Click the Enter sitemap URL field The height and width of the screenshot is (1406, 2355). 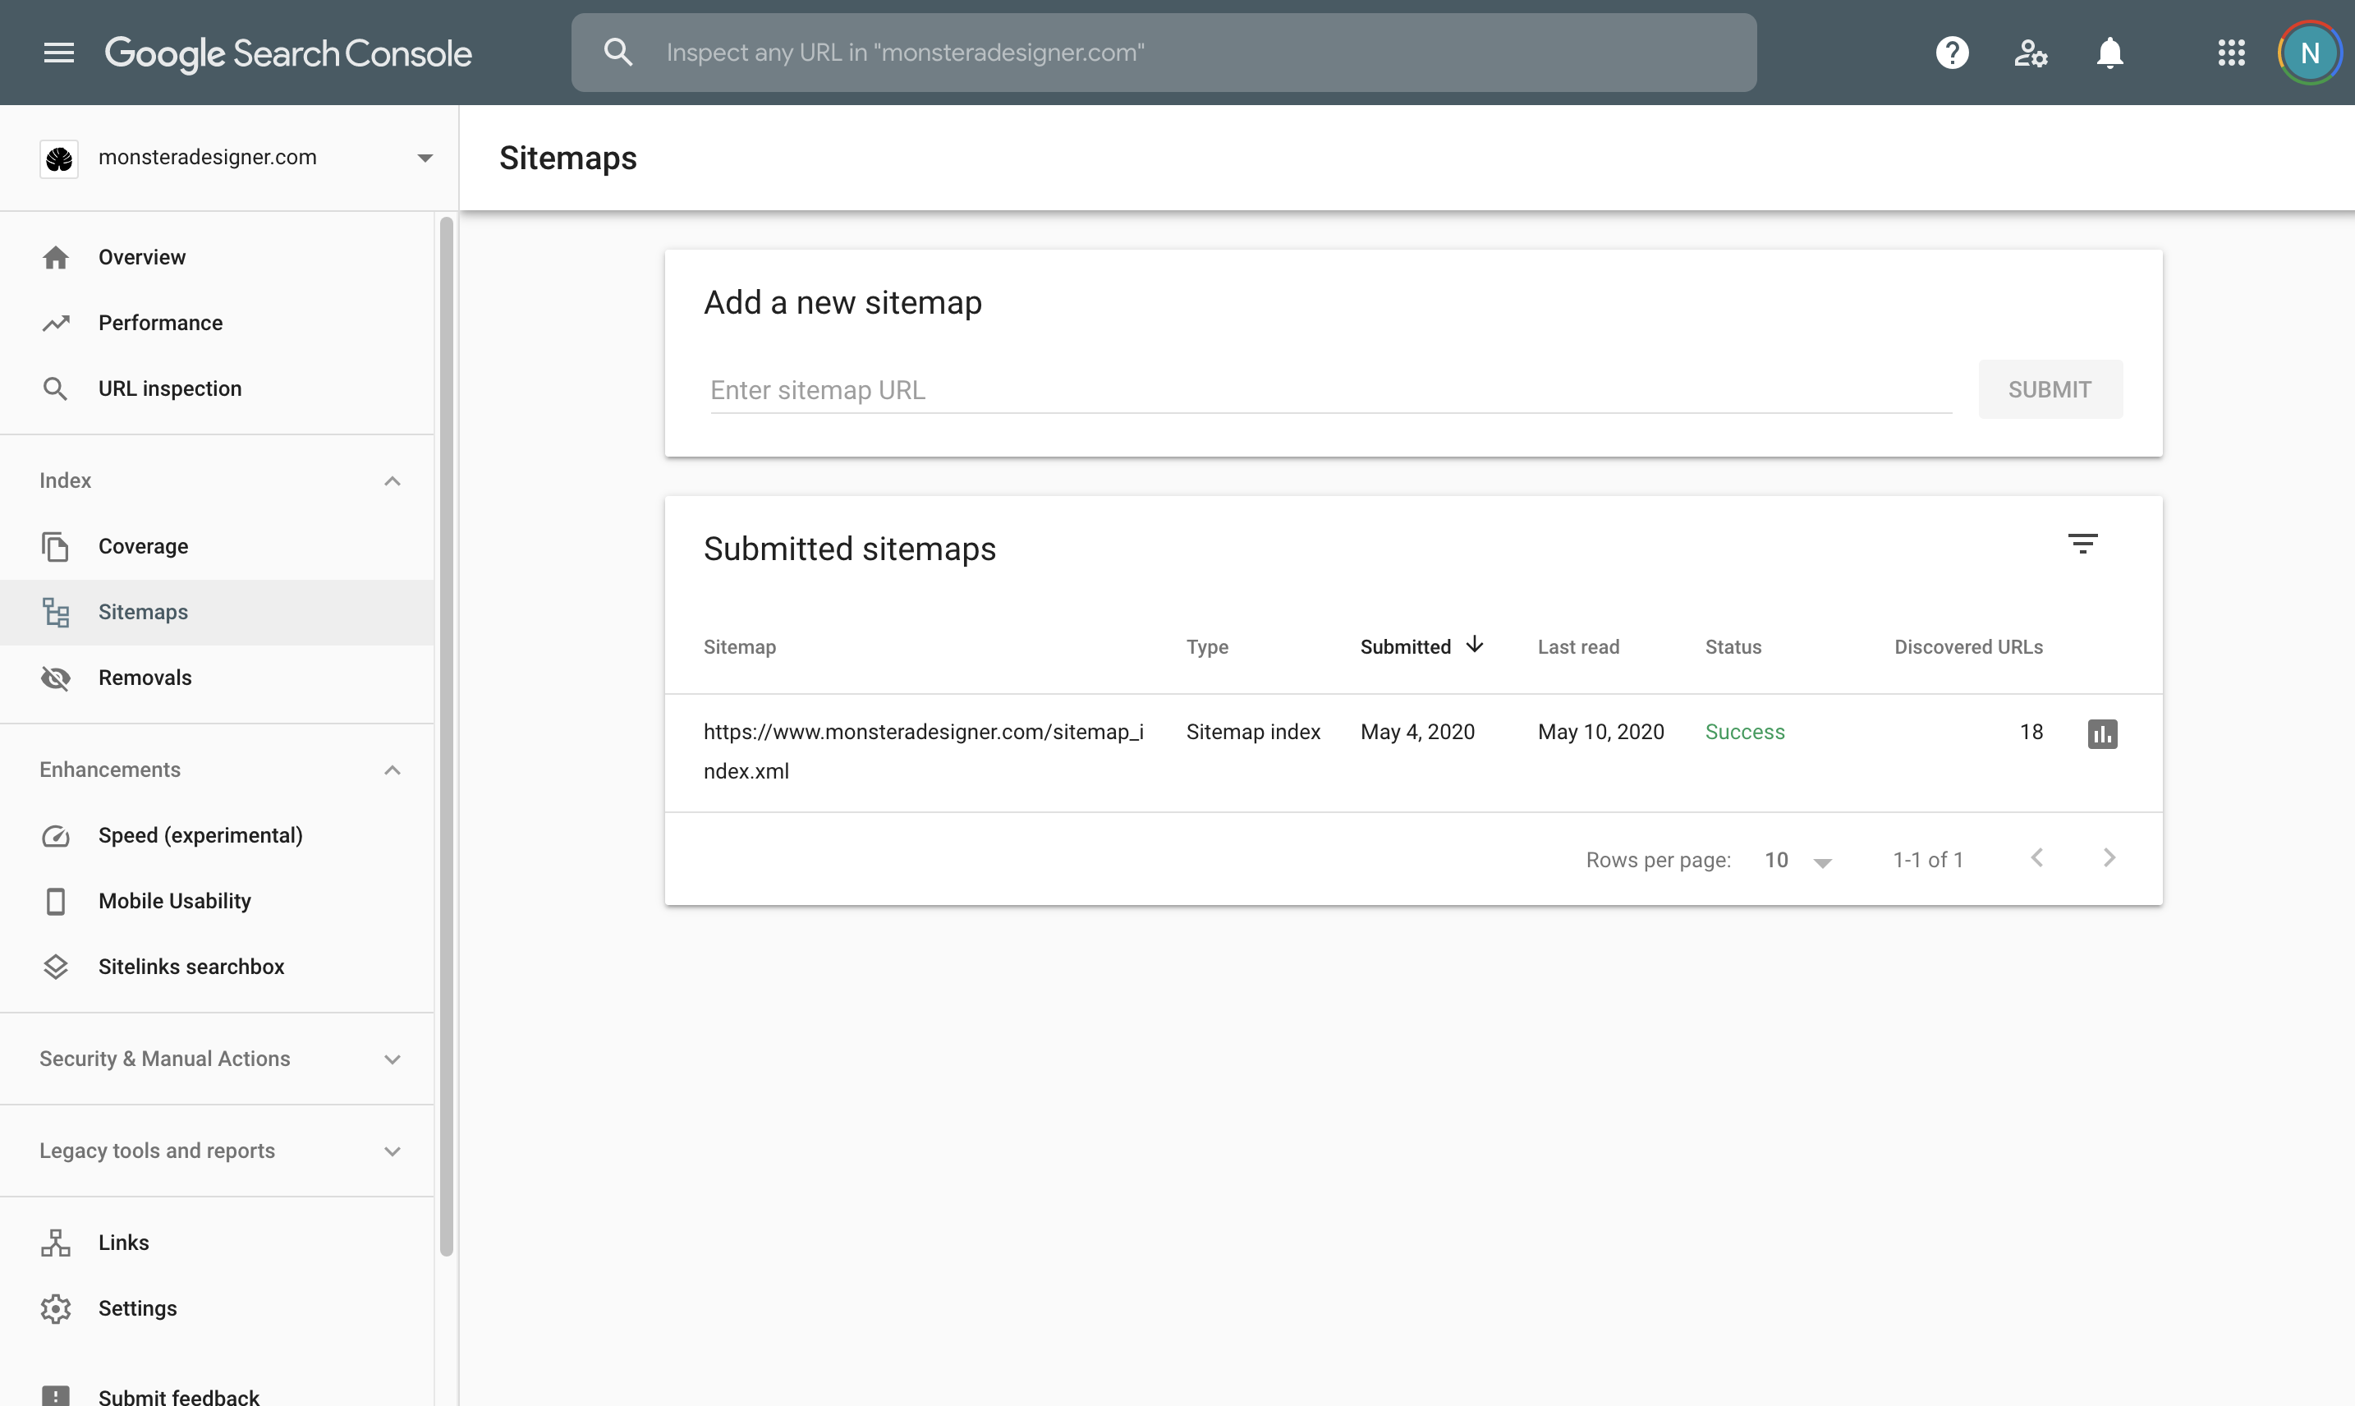pyautogui.click(x=1330, y=389)
